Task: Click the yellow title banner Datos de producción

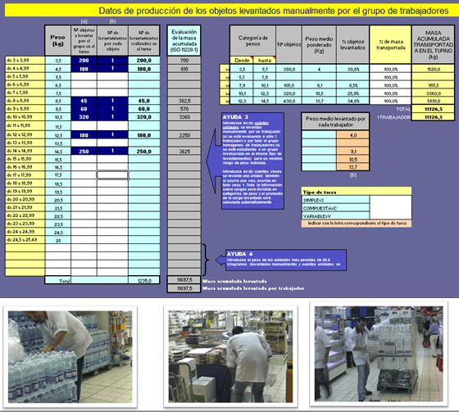Action: (231, 11)
